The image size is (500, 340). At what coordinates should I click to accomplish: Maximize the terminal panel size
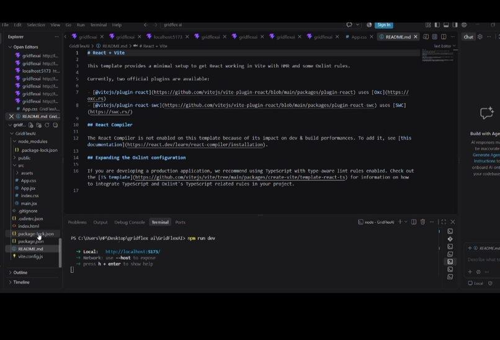pyautogui.click(x=444, y=221)
